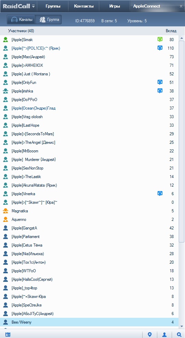Image resolution: width=185 pixels, height=338 pixels.
Task: Click the orange avatar icon of Magnatka
Action: (x=5, y=211)
